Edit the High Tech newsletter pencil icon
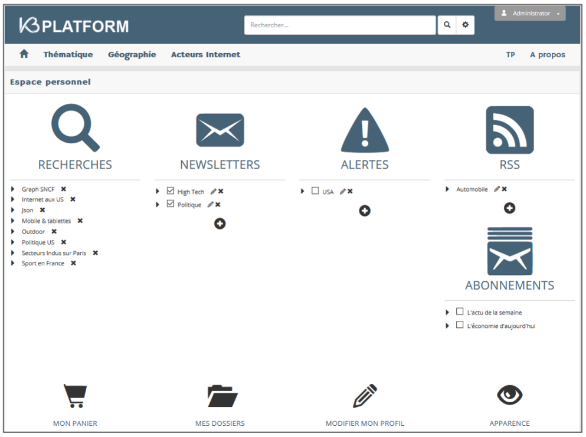Screen dimensions: 586x437 click(213, 192)
